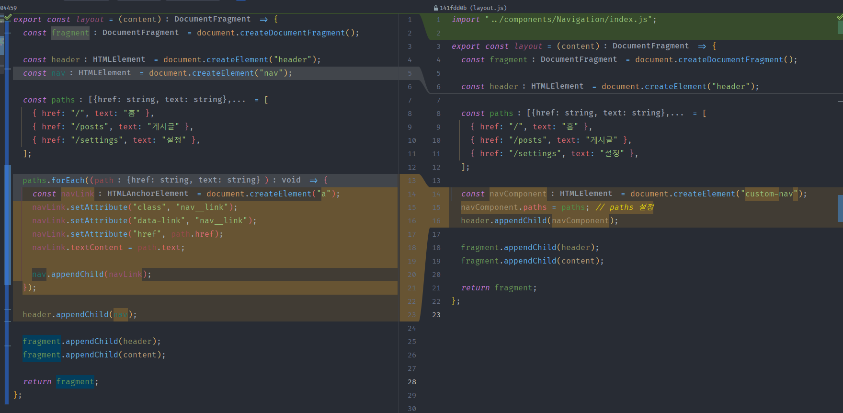
Task: Click the paths.forEach call in left pane
Action: 54,181
